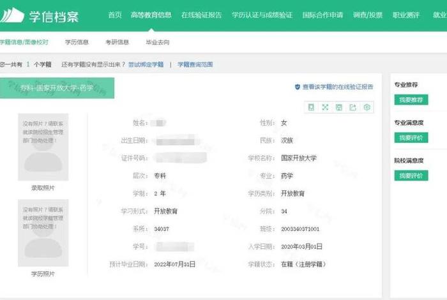Open the hexagon settings icon in record toolbar

pyautogui.click(x=367, y=107)
